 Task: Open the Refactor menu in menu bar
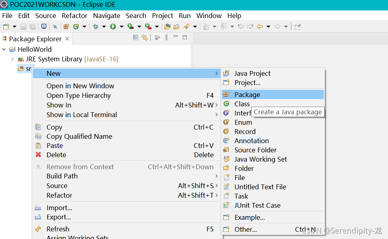tap(75, 16)
